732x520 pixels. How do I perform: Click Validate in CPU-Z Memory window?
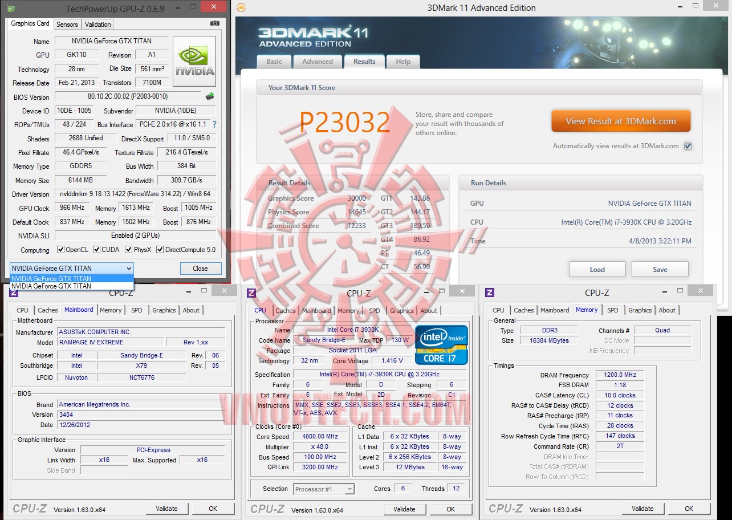(642, 509)
